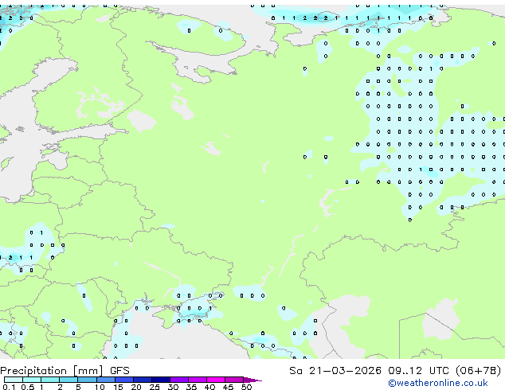The width and height of the screenshot is (505, 390).
Task: Pick the 1–2 mm legend swatch
Action: (x=50, y=380)
